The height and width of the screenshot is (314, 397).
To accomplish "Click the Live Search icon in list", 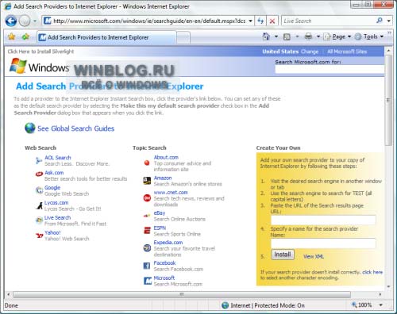I will pyautogui.click(x=39, y=220).
